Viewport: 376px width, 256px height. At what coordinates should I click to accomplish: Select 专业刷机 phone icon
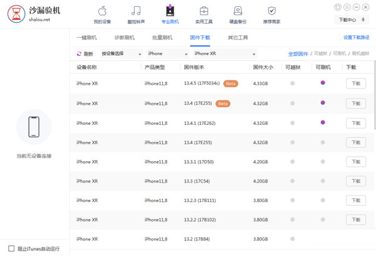pos(170,11)
